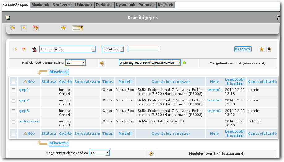The image size is (284, 162).
Task: Check the box for gep1 row
Action: [14, 90]
